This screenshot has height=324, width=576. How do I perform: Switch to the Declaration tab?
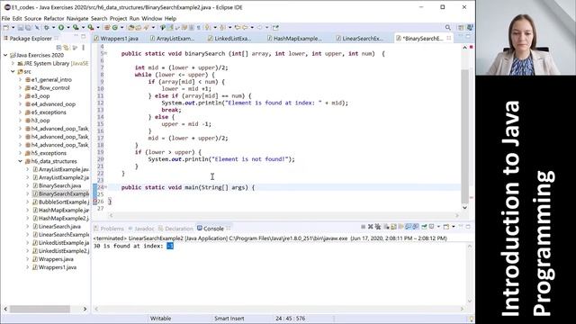point(176,229)
